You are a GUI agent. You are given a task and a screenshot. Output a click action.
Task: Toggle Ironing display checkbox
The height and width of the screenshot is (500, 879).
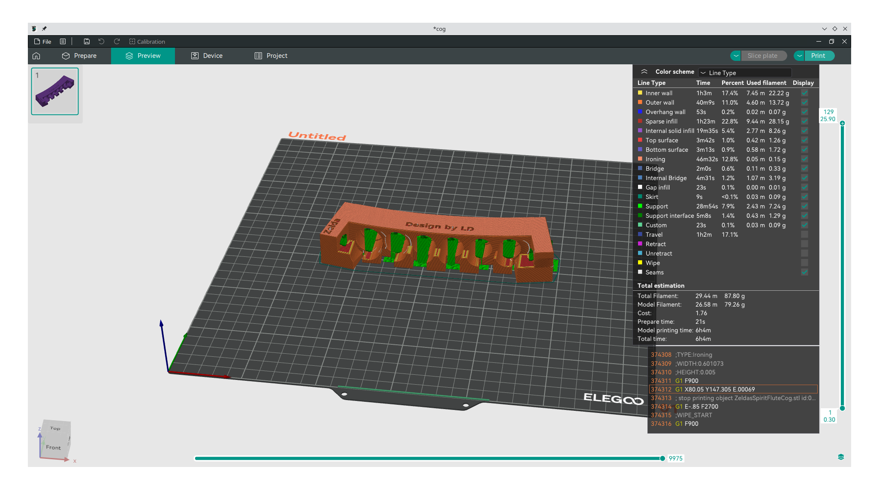click(804, 159)
